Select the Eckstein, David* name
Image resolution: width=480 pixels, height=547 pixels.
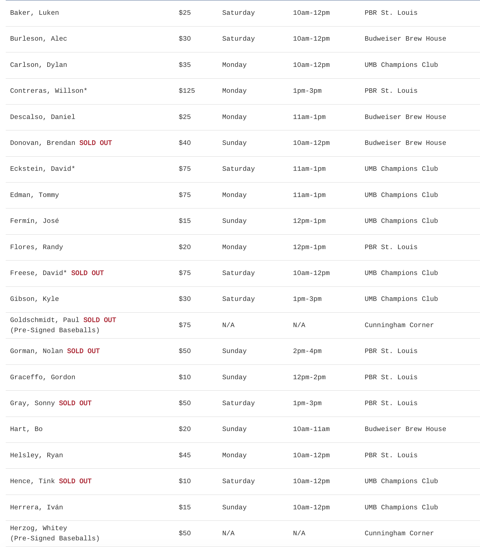click(x=42, y=169)
